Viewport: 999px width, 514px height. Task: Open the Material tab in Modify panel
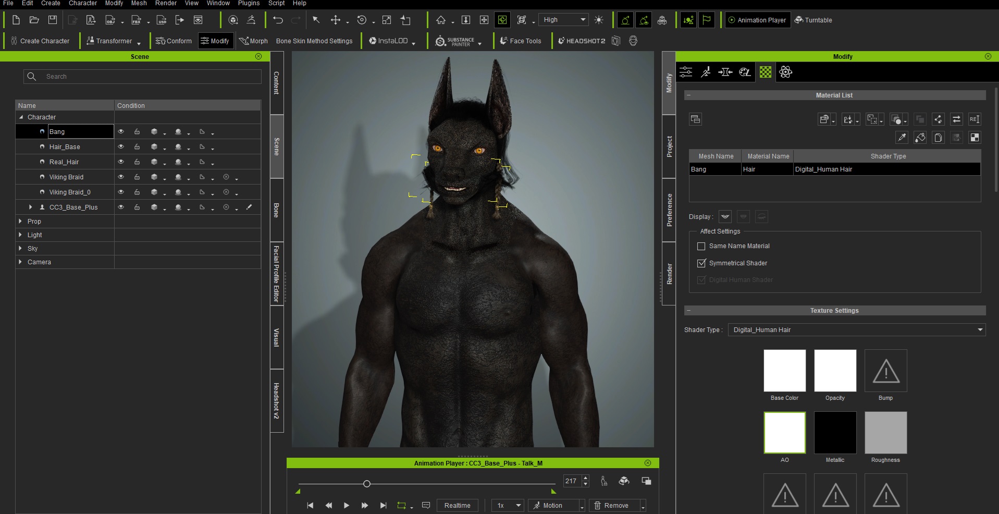pos(765,72)
